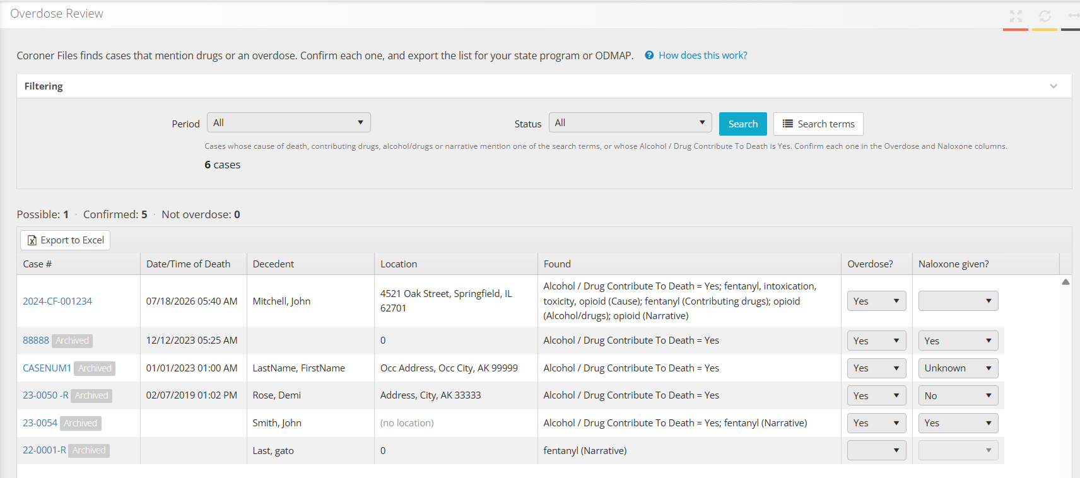Open the Period dropdown
The image size is (1080, 478).
click(x=289, y=122)
